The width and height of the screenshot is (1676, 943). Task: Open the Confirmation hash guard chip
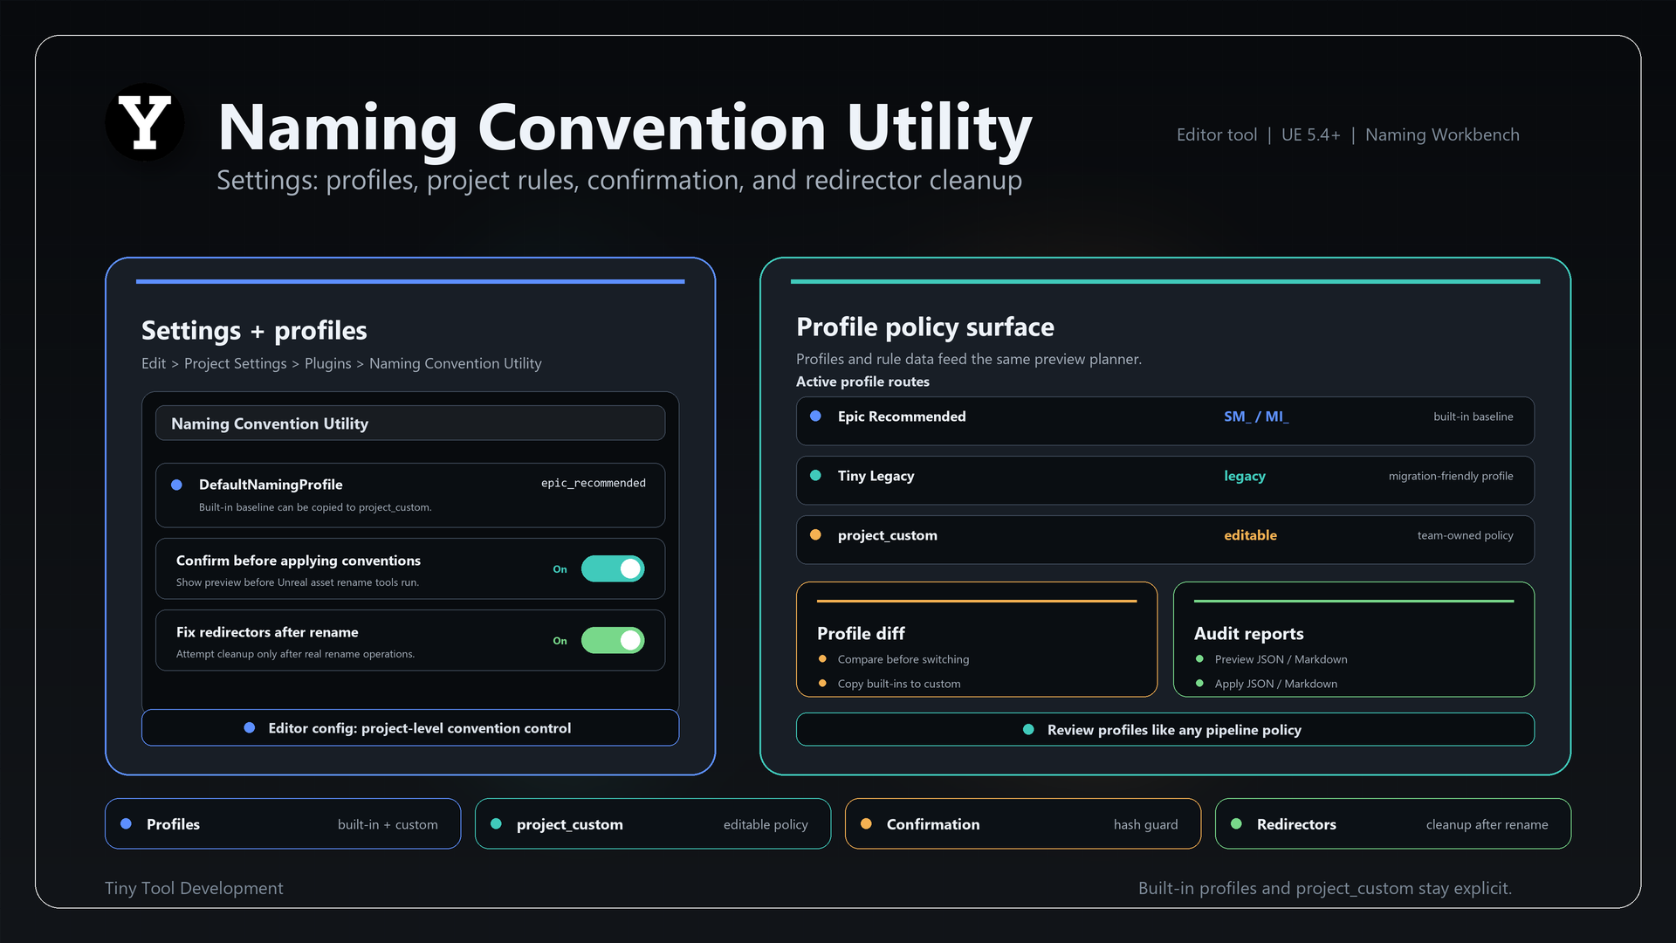coord(1023,824)
